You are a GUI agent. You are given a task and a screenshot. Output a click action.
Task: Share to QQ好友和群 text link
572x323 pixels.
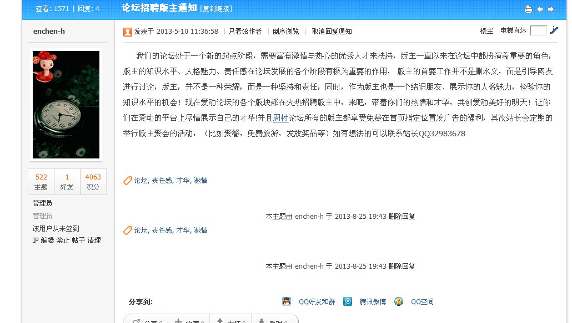[317, 301]
